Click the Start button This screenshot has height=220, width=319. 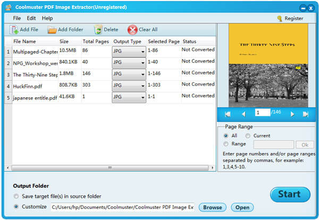coord(289,194)
